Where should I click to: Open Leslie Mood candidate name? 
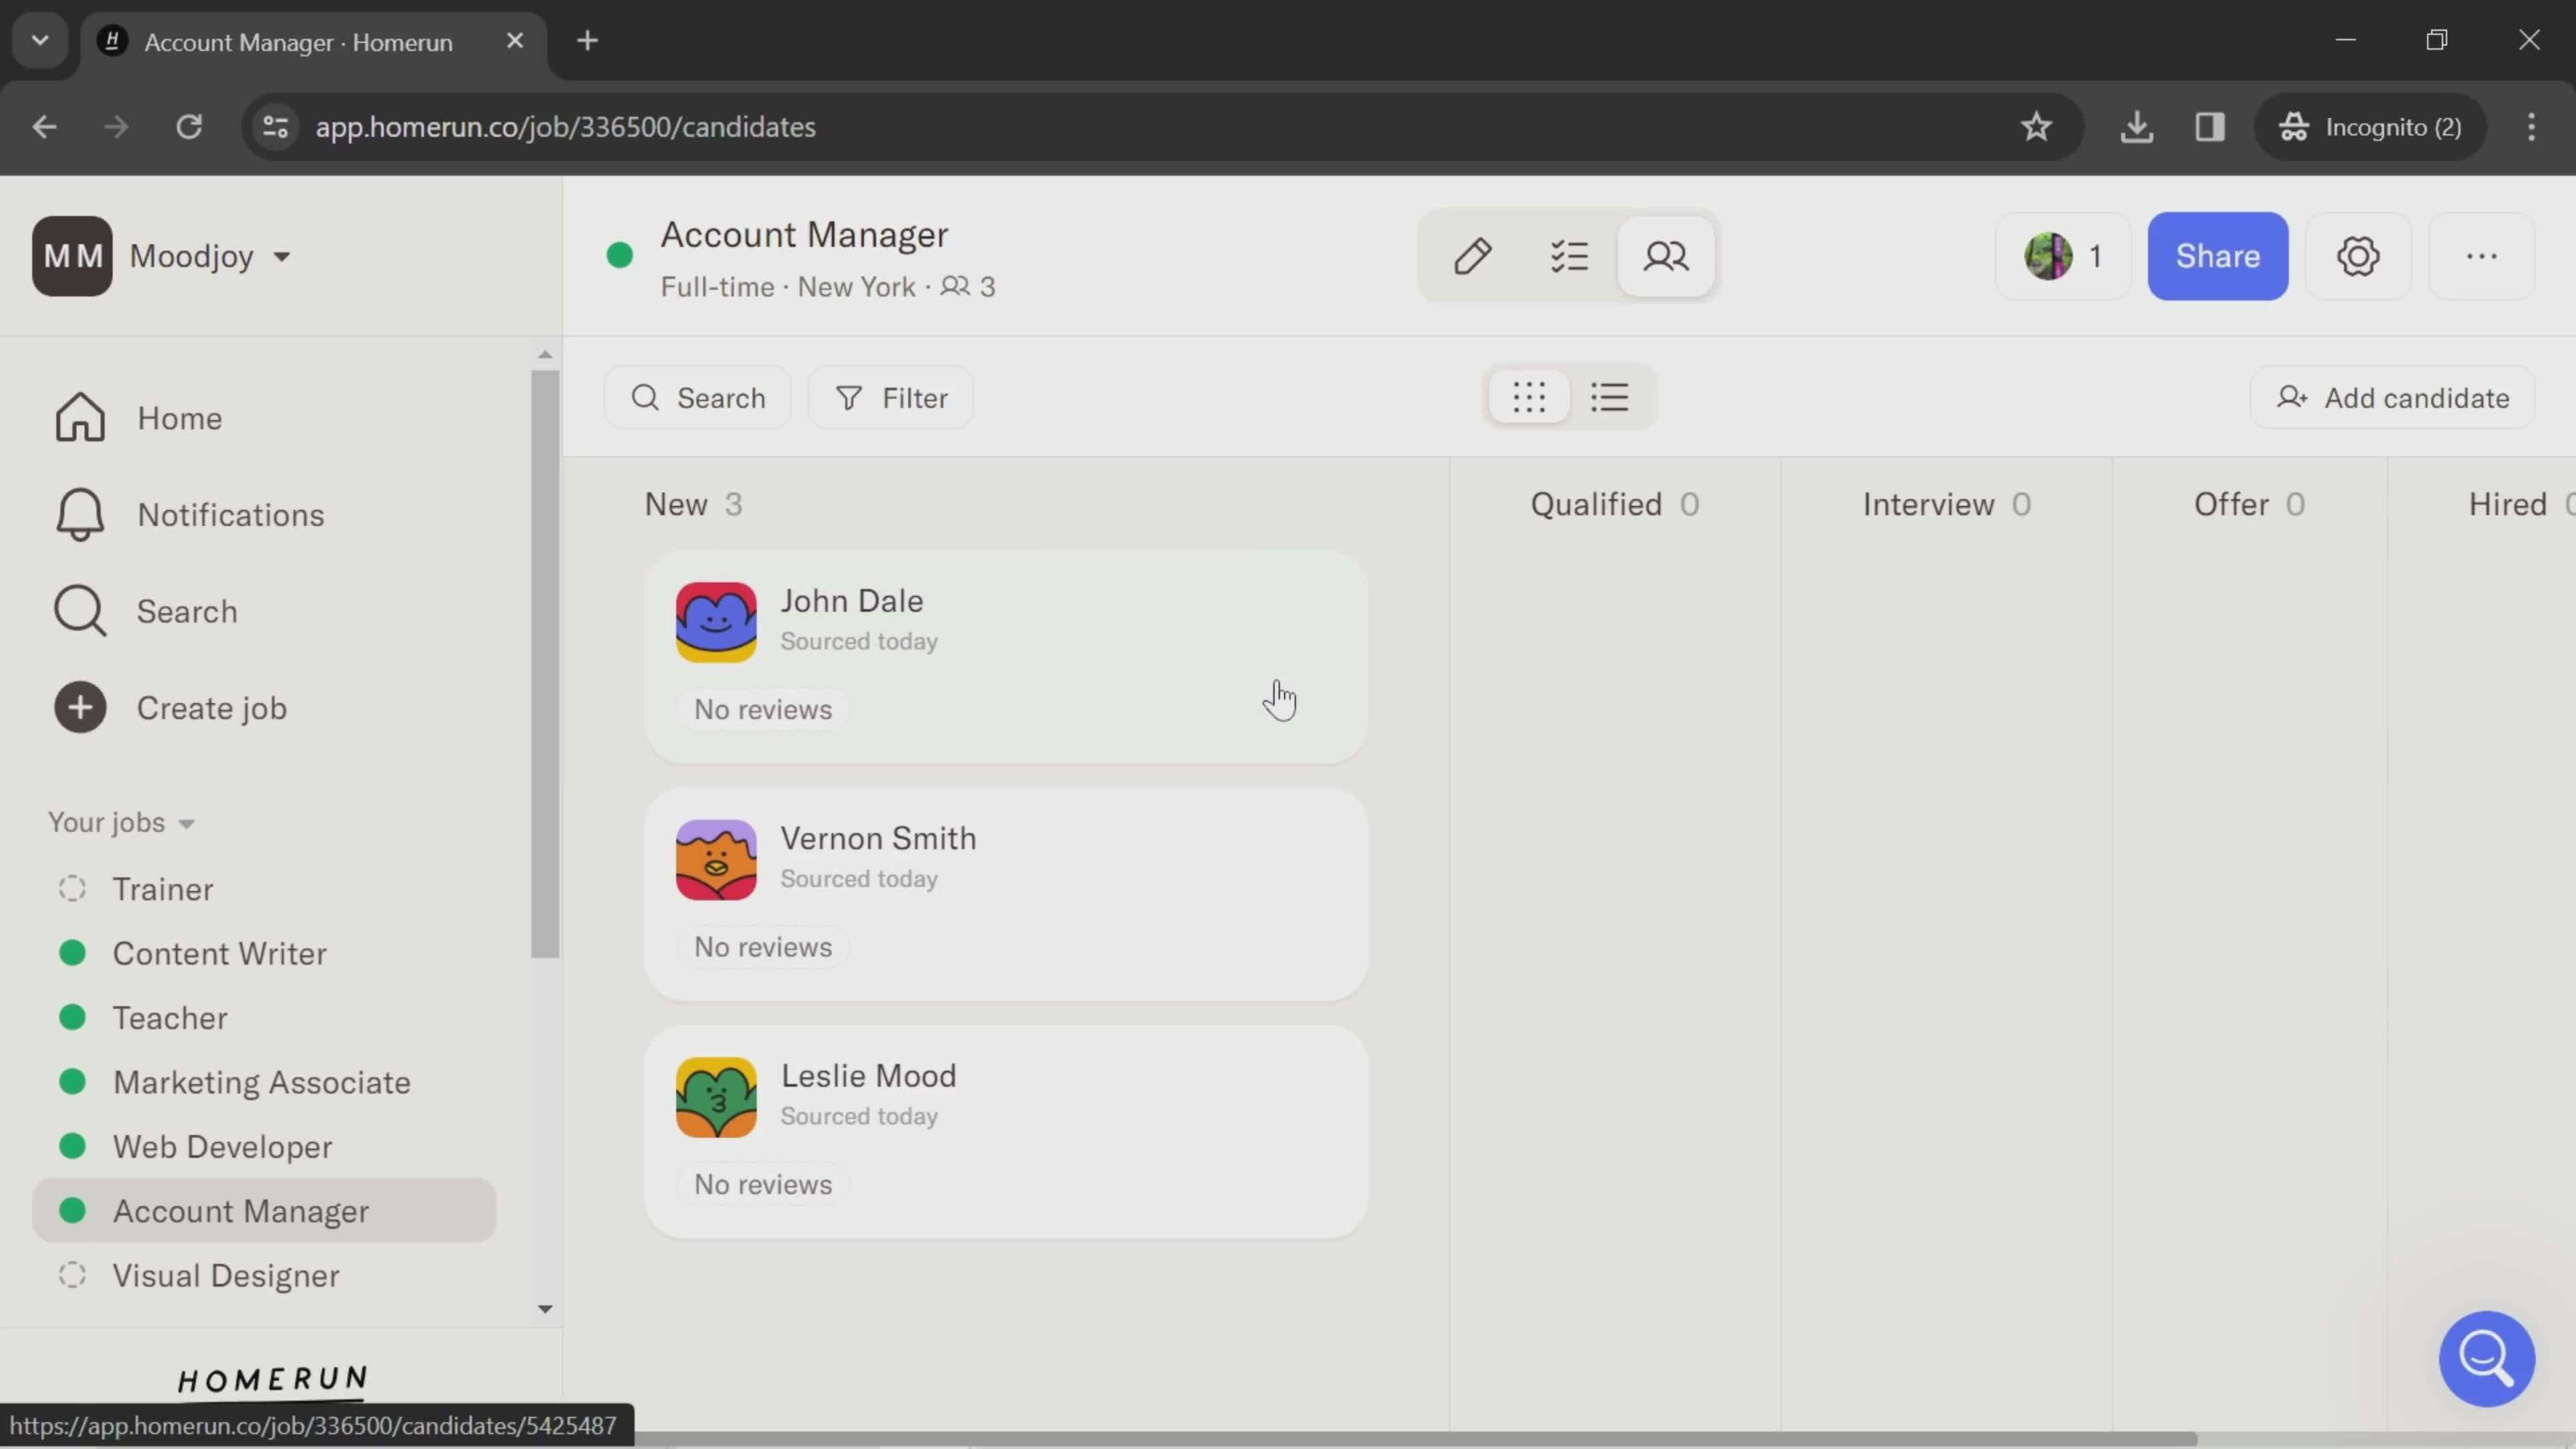pos(868,1075)
